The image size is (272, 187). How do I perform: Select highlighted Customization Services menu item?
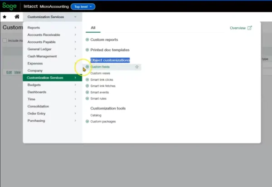[x=53, y=78]
